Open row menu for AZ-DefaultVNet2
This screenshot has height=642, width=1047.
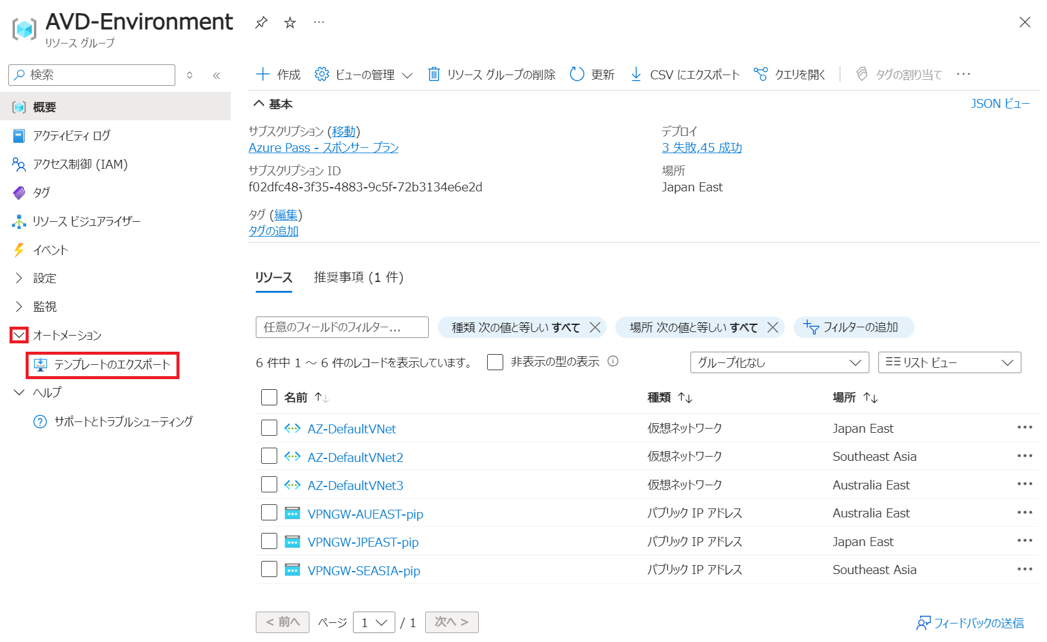1025,456
